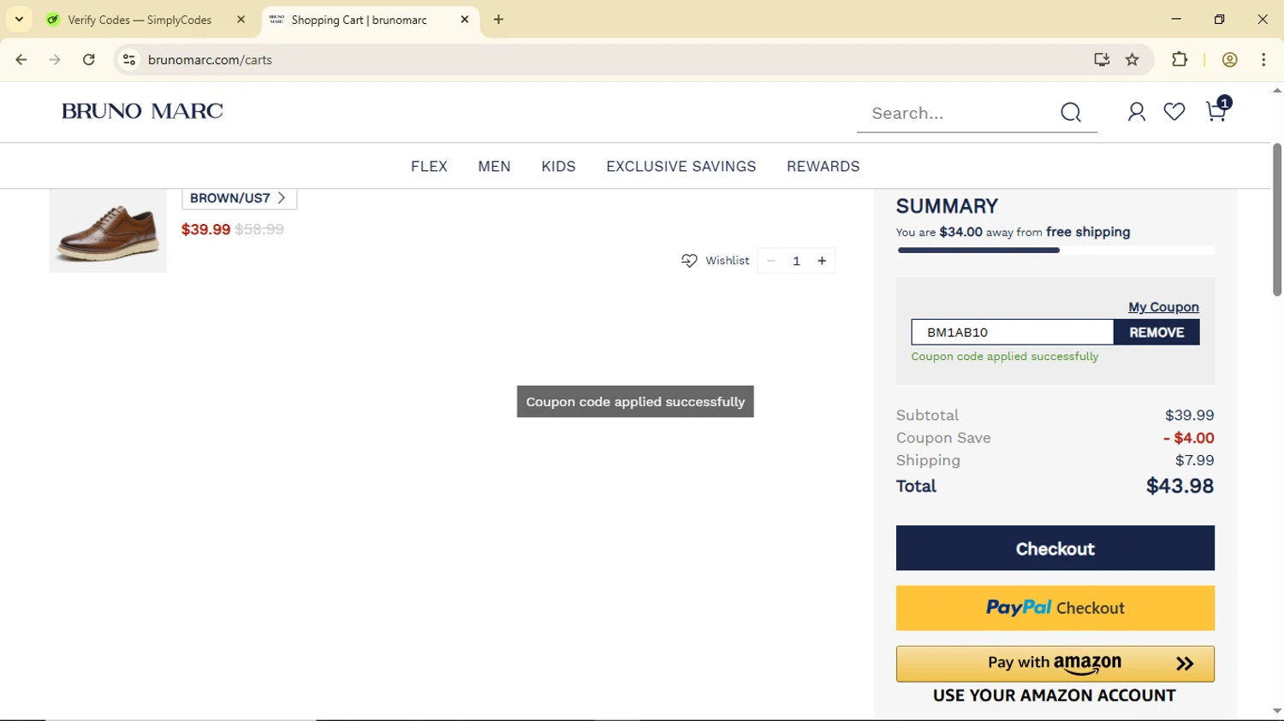
Task: Go forward to next page
Action: [55, 60]
